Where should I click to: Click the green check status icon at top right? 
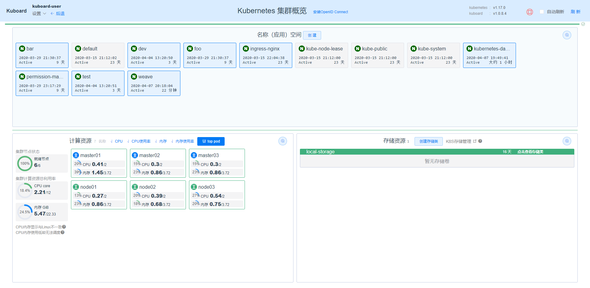[x=583, y=24]
